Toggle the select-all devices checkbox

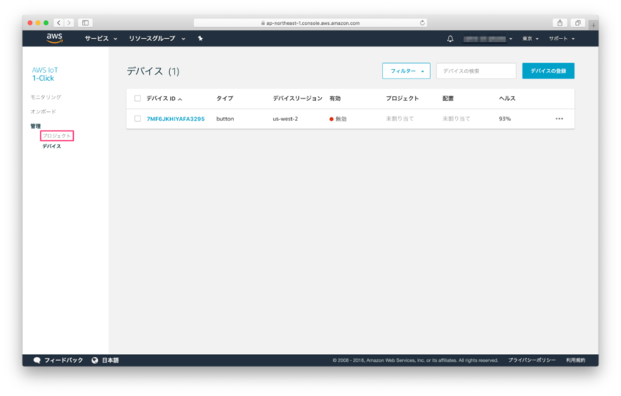137,98
